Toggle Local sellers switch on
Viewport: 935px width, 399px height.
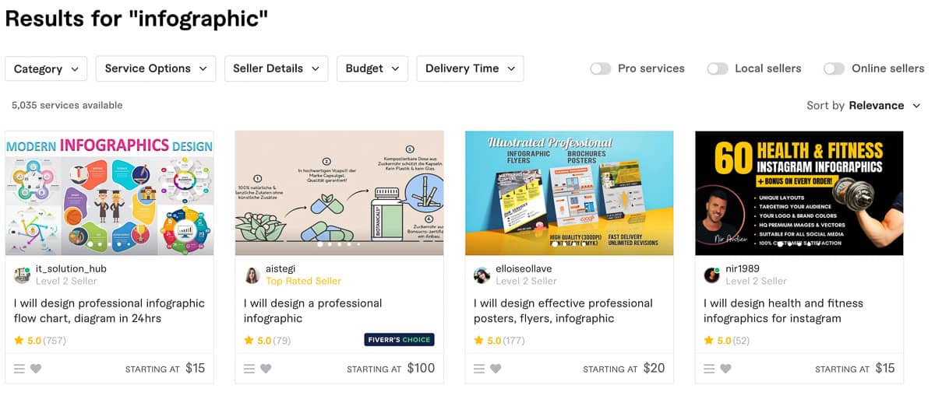pyautogui.click(x=718, y=68)
